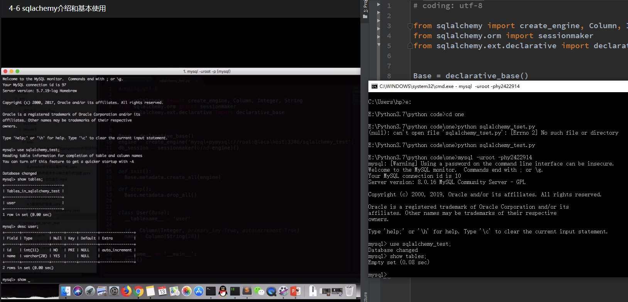Click 'mysql -uroot -phy2422914' command line in cmd
The height and width of the screenshot is (302, 628).
pos(495,157)
